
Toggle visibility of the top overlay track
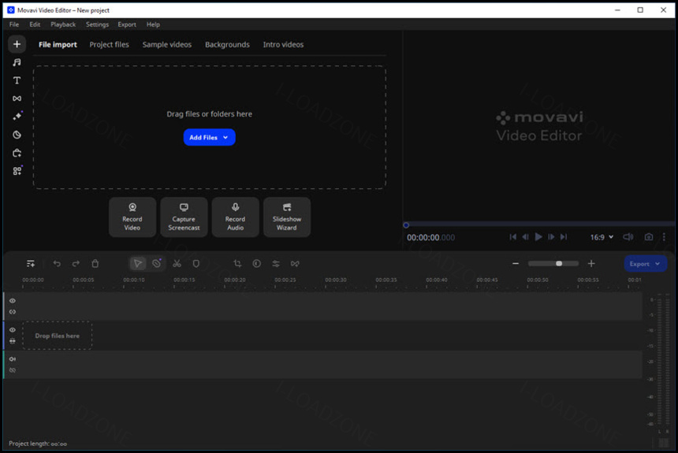click(13, 301)
